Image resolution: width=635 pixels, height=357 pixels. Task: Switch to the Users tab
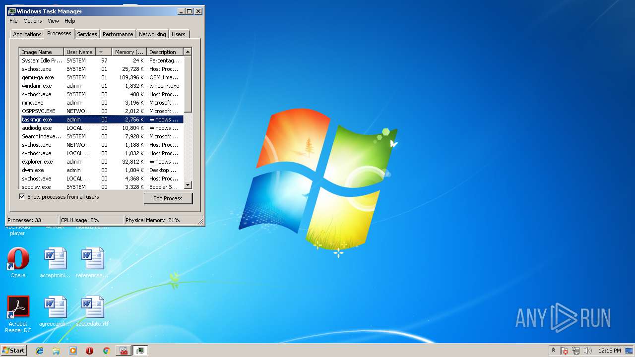[x=179, y=34]
